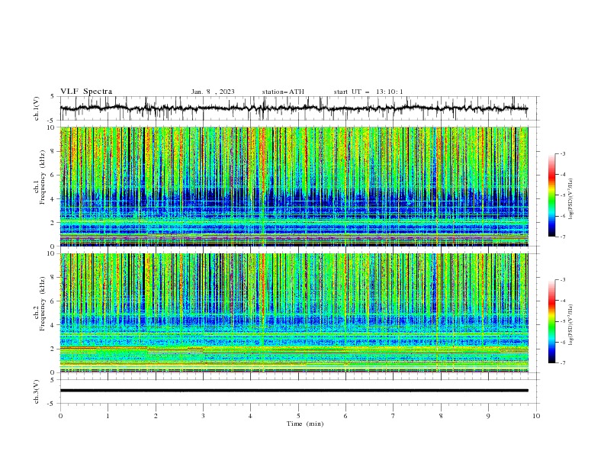Screen dimensions: 604x467
Task: Click the "5" tick on ch.1(V) axis
Action: coord(53,97)
